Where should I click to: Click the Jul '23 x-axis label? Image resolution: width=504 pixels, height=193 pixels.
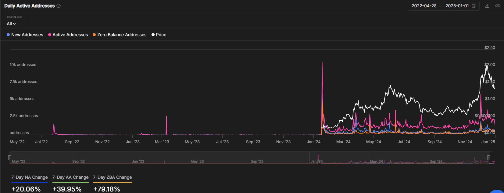point(222,142)
